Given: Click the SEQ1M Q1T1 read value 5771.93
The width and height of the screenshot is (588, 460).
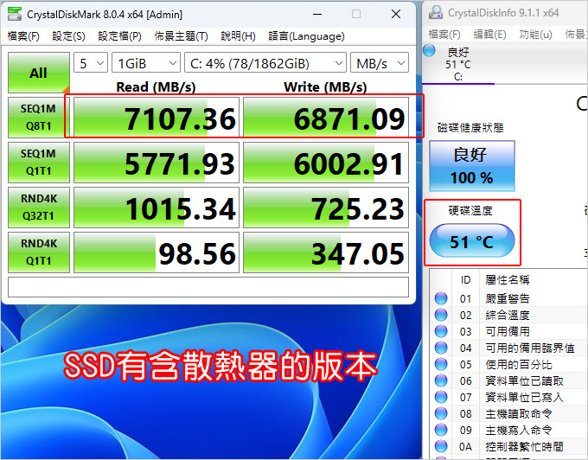Looking at the screenshot, I should pos(157,163).
